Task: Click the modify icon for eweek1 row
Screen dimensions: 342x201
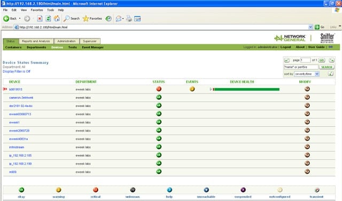Action: click(x=307, y=122)
